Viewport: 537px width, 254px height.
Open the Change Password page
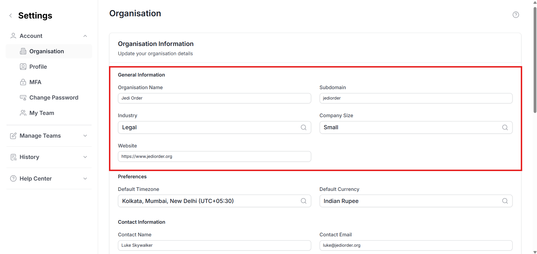tap(54, 98)
